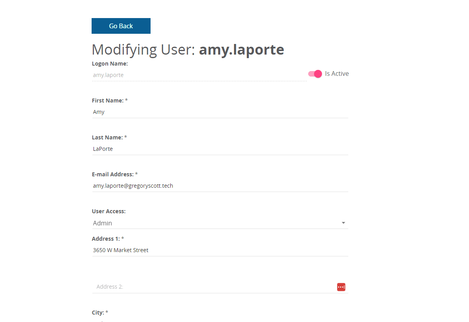Click the 'E-mail Address:' label

(112, 174)
